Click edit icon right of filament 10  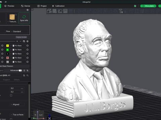(x=28, y=62)
